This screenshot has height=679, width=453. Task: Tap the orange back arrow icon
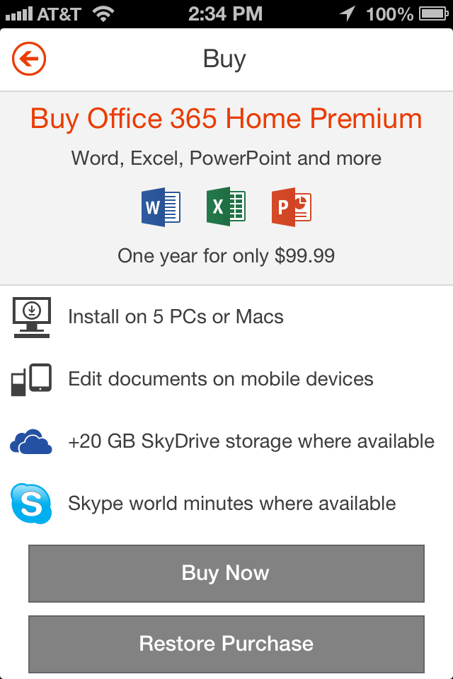pos(29,59)
